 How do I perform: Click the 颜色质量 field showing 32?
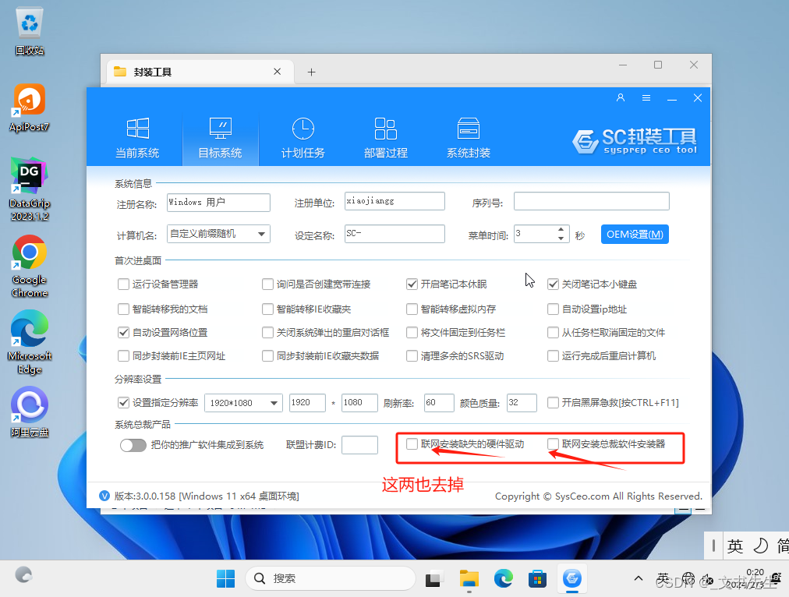coord(522,403)
